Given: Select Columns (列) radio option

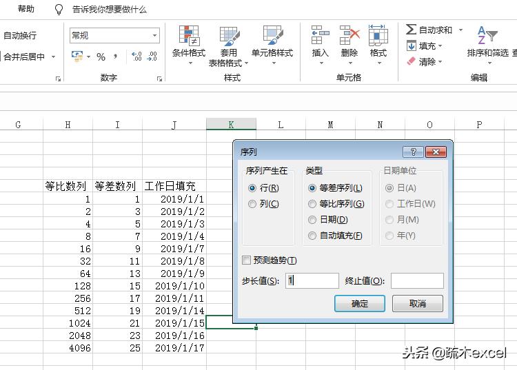Looking at the screenshot, I should coord(252,204).
